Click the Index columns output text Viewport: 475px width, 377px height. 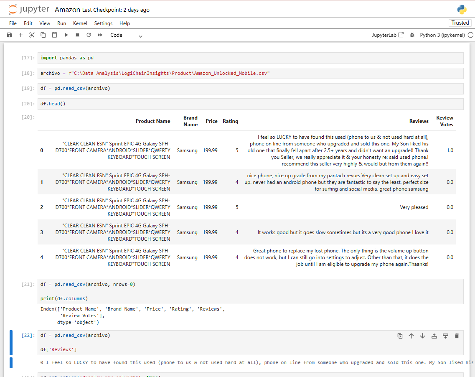pos(133,316)
